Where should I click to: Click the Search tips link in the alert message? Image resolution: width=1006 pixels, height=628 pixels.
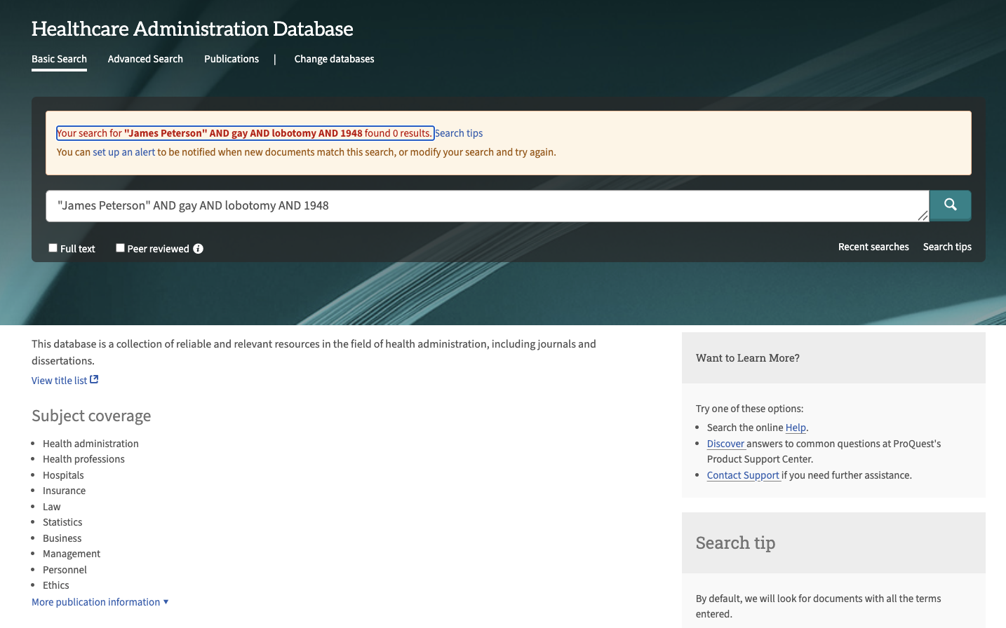coord(459,133)
